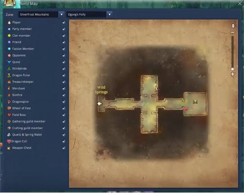Zoom out the map with minus button
Viewport: 244px width, 193px height.
coord(233,33)
